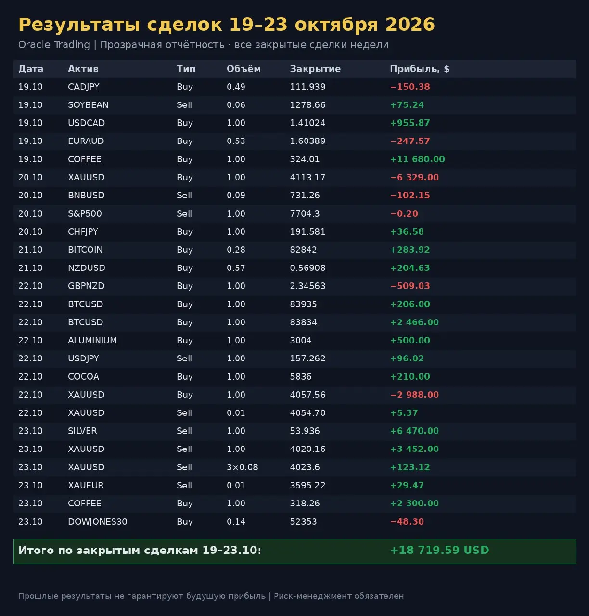Select the NZDUSD asset cell
This screenshot has width=589, height=616.
tap(87, 268)
